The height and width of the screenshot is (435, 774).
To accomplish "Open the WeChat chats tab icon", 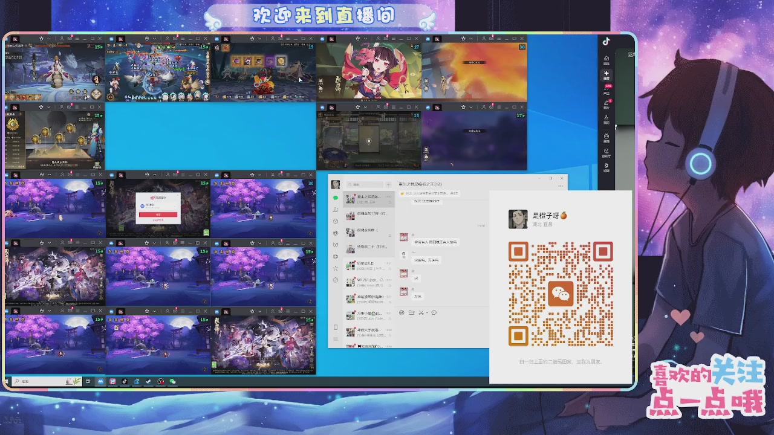I will coord(336,198).
